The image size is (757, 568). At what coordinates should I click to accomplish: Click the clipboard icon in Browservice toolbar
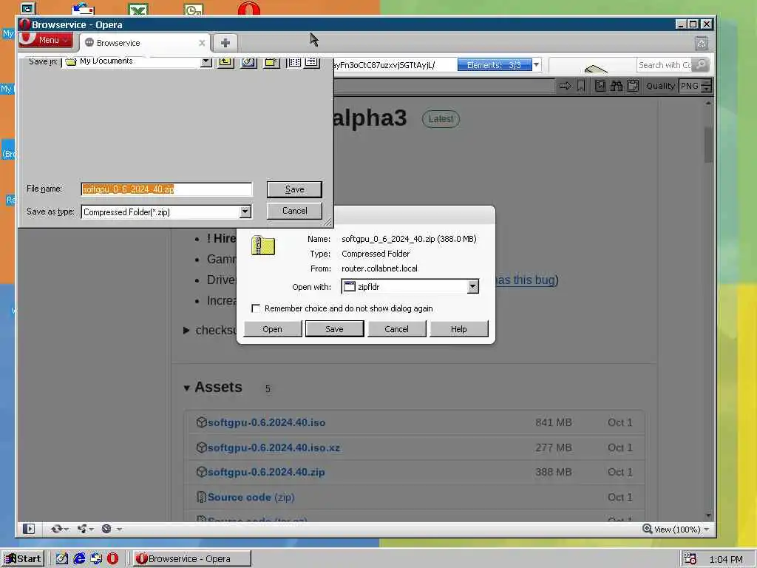pos(633,86)
